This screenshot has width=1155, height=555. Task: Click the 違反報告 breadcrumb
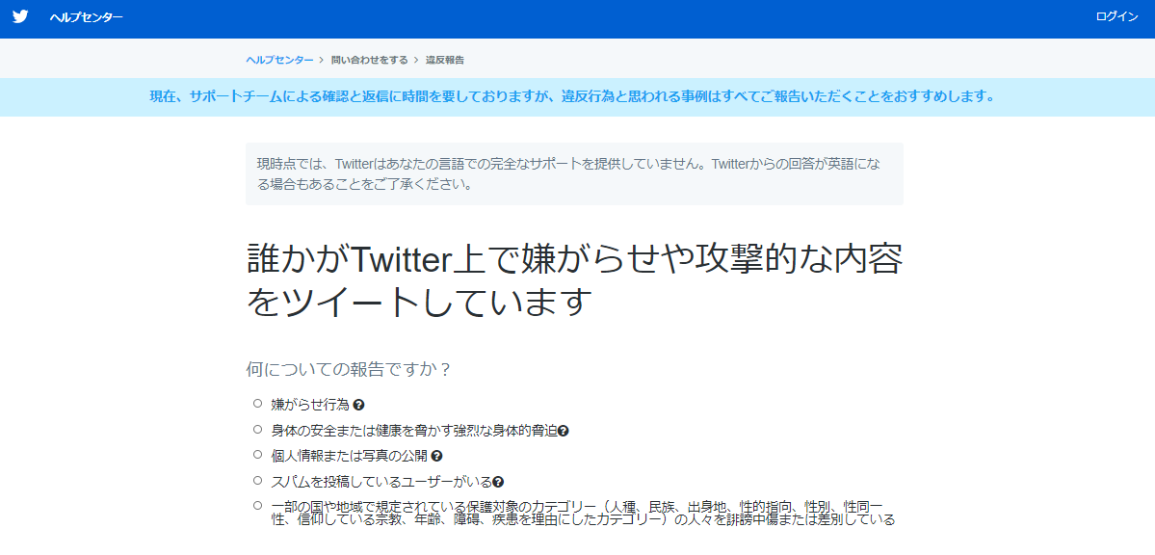[445, 60]
